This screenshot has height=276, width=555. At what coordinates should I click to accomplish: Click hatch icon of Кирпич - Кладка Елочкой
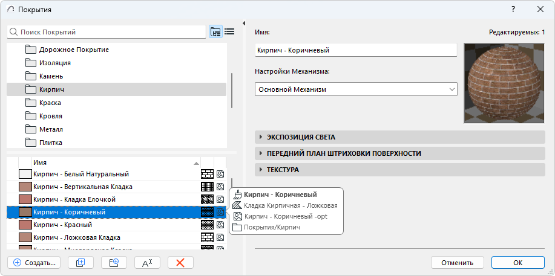click(x=208, y=199)
